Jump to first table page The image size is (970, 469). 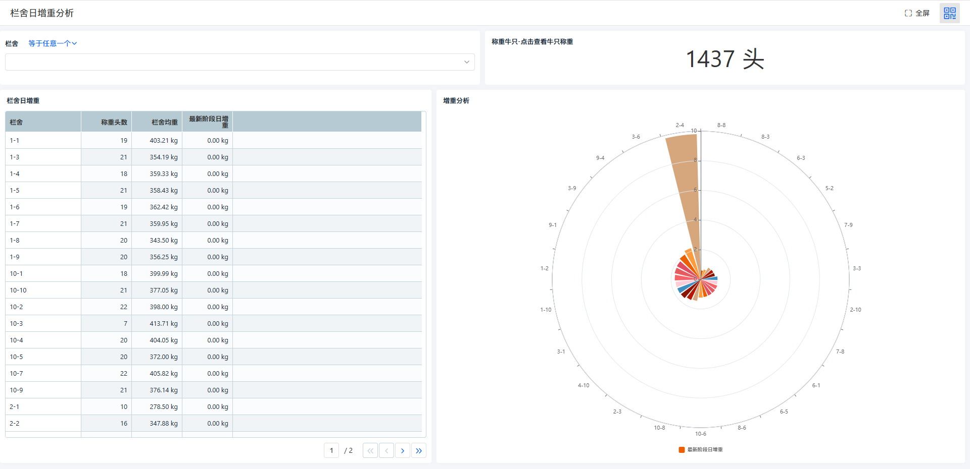(370, 450)
